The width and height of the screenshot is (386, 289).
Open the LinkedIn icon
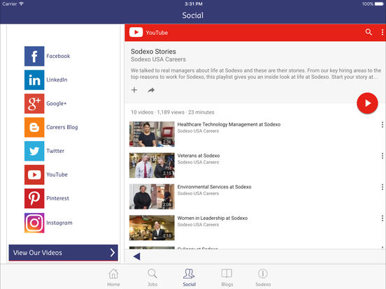tap(34, 80)
